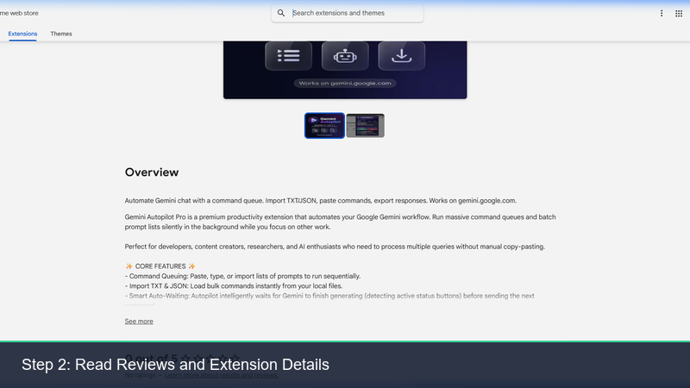Click the Overview heading
690x388 pixels.
(x=152, y=172)
